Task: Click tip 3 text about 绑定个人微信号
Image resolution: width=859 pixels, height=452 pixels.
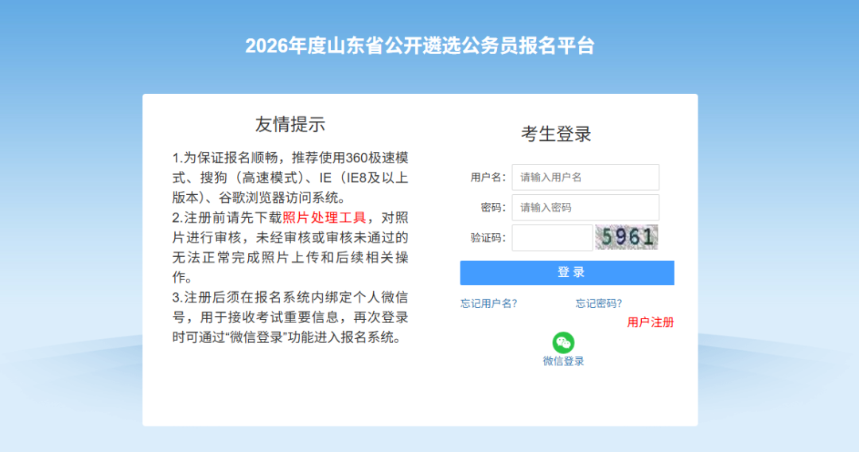Action: point(290,318)
